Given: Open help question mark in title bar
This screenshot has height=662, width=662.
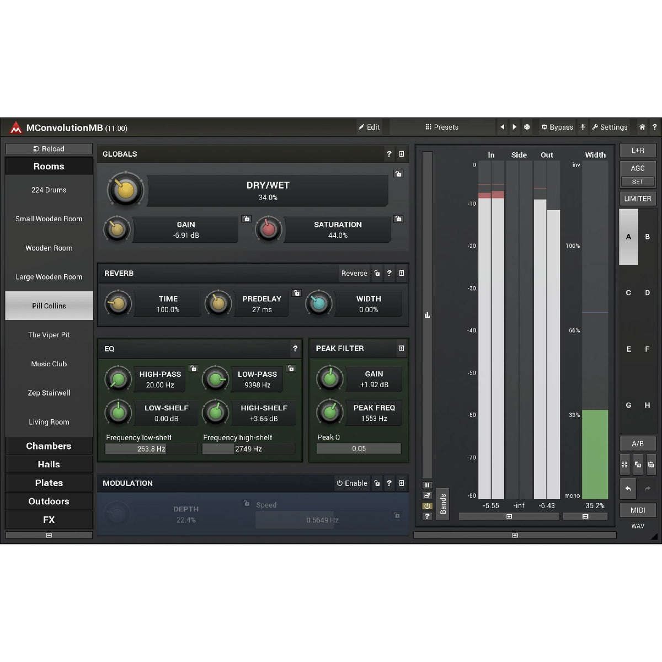Looking at the screenshot, I should click(654, 127).
